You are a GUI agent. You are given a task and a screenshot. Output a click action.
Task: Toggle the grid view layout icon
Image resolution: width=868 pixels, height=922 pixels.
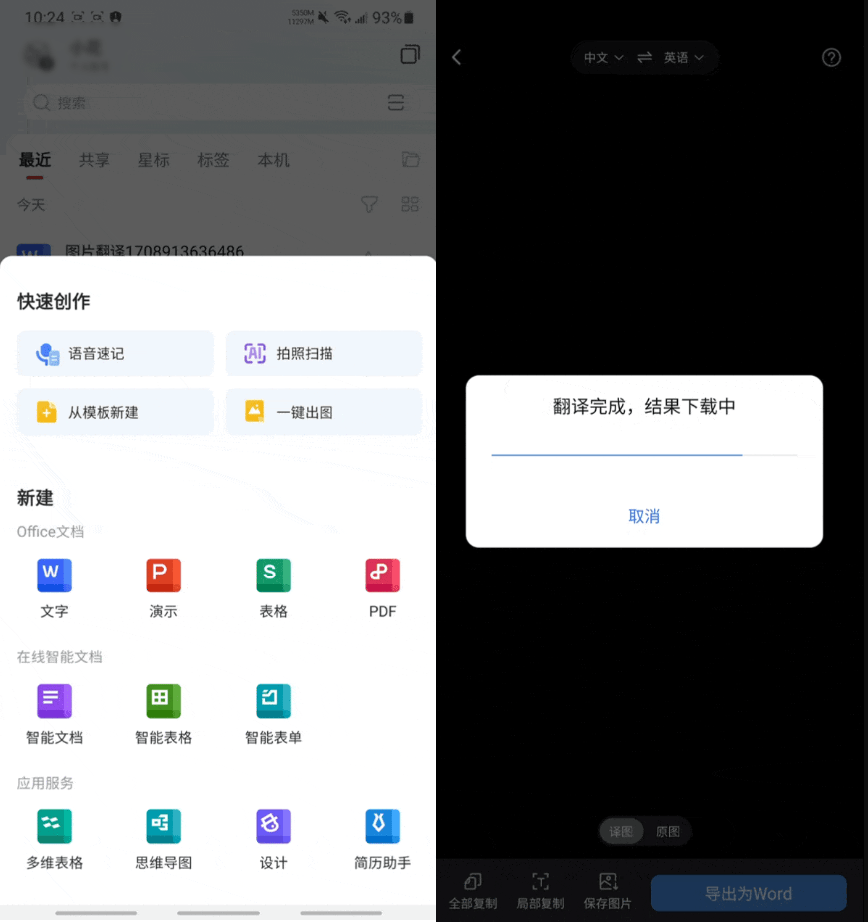410,204
